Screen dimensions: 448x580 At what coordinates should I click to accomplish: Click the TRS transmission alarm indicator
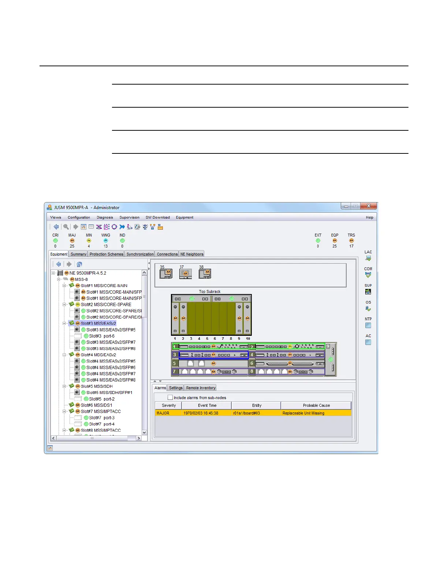click(351, 241)
